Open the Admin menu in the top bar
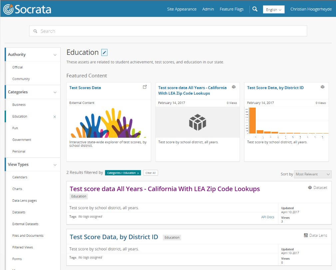Screen dimensions: 336x270 208,9
